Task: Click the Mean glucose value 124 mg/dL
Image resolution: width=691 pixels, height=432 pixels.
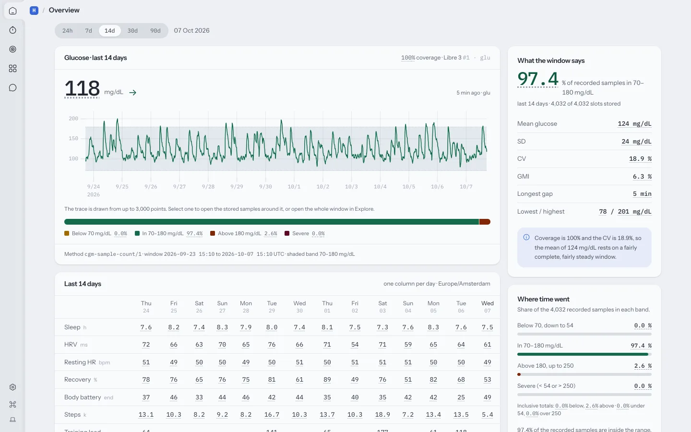Action: 634,124
